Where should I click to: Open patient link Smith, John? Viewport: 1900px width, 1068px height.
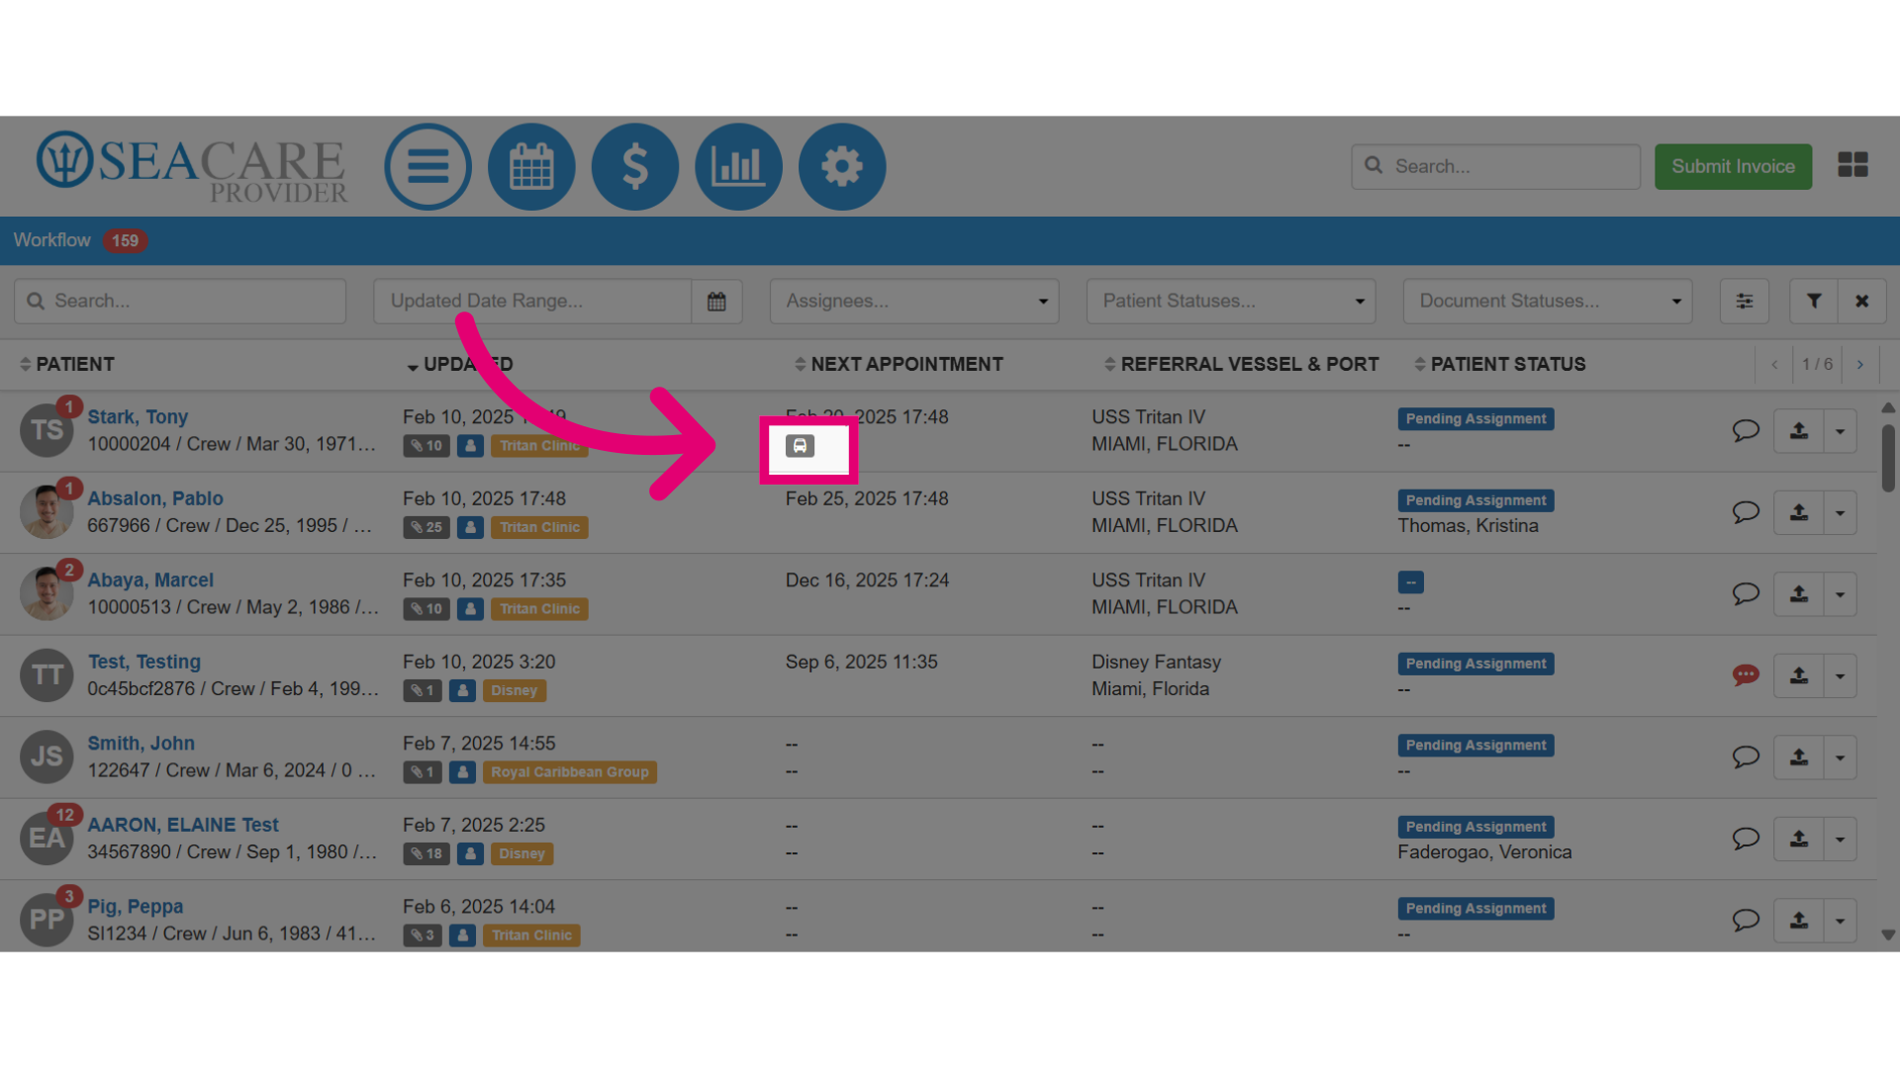[x=141, y=744]
